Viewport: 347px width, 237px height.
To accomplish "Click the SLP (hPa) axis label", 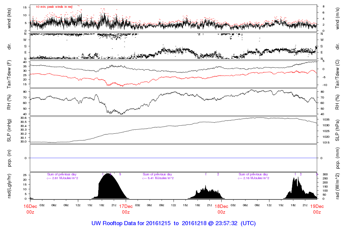I will 338,130.
